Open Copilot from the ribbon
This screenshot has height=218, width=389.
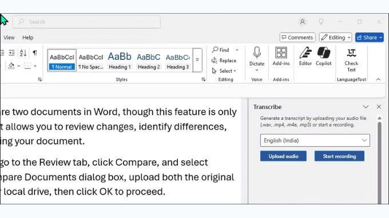[x=324, y=56]
